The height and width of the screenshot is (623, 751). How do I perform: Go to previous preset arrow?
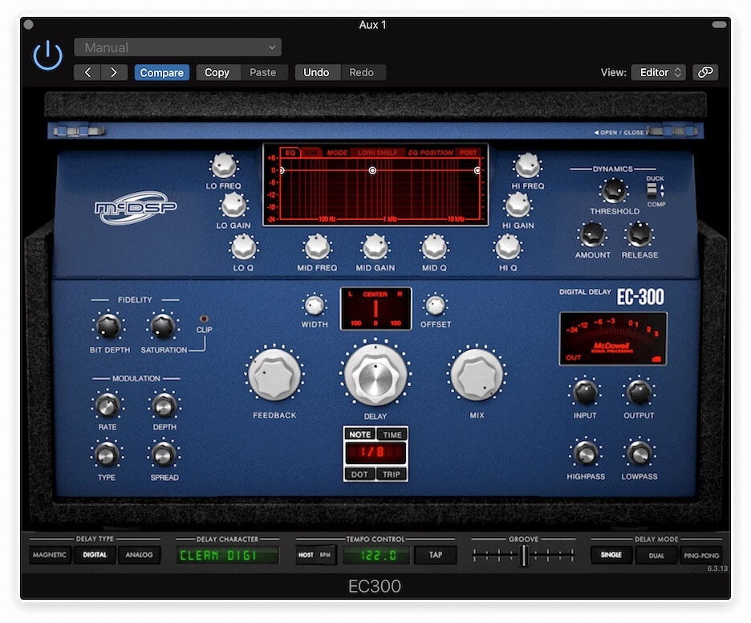tap(87, 72)
